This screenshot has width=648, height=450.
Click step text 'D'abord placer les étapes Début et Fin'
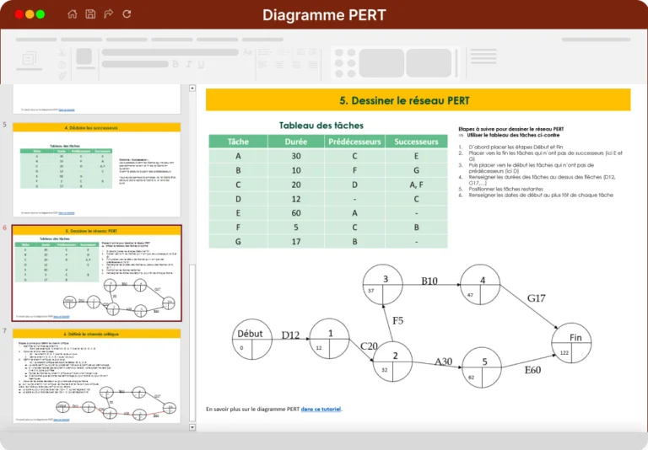(x=516, y=147)
